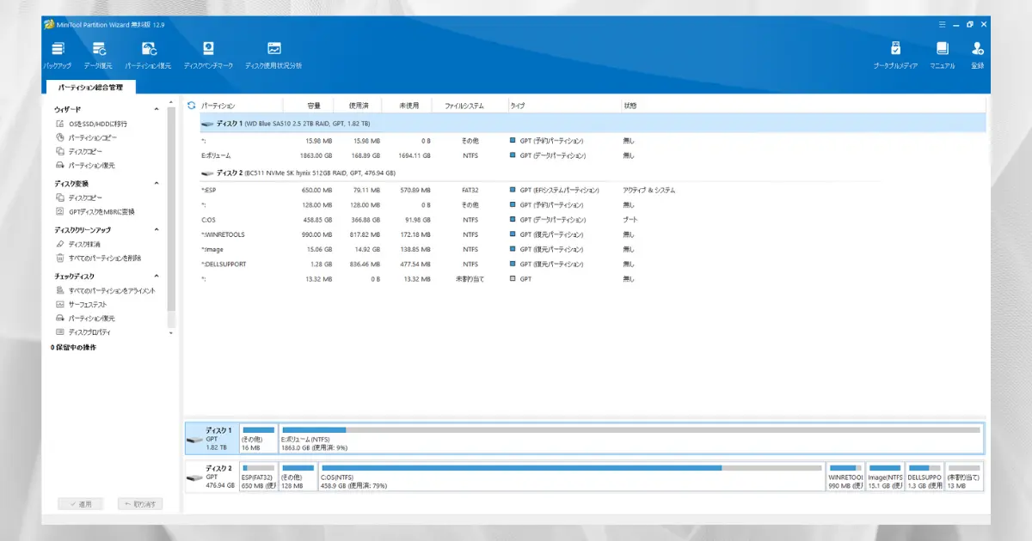
Task: Open the パーティションコピー wizard
Action: (x=86, y=137)
